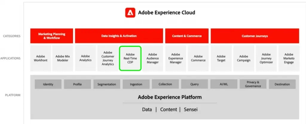Click the Adobe Commerce tile
The width and height of the screenshot is (306, 124).
(x=198, y=58)
